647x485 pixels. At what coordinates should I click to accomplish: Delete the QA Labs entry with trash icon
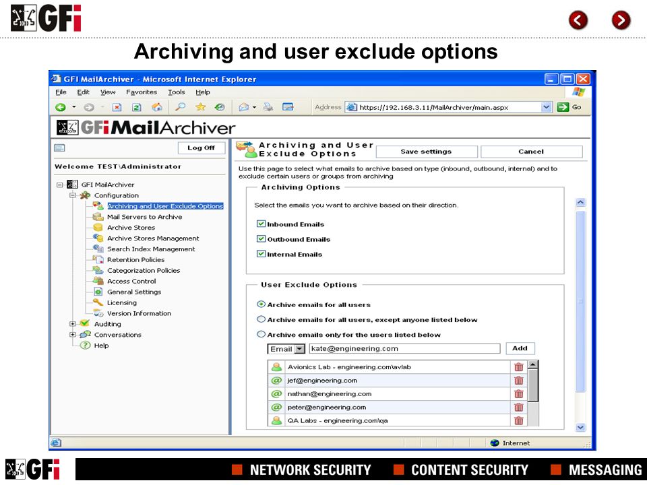tap(519, 420)
